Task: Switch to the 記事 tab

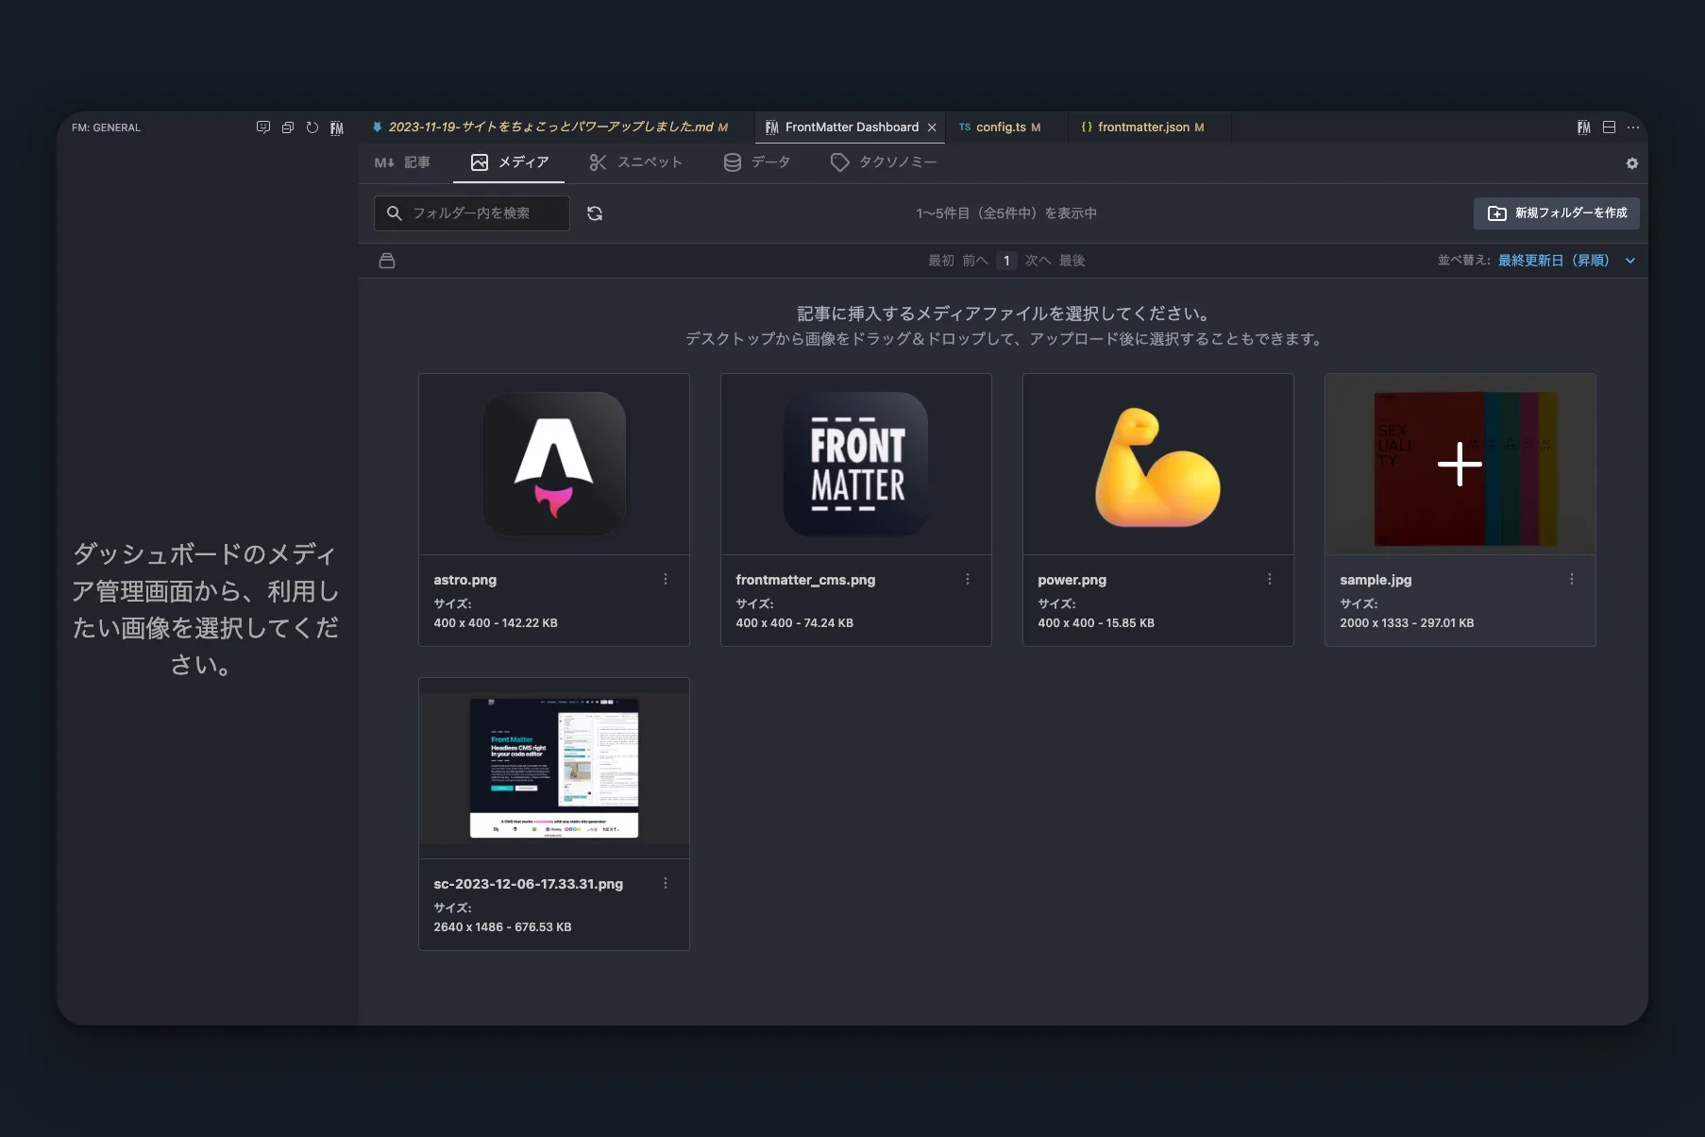Action: pyautogui.click(x=402, y=162)
